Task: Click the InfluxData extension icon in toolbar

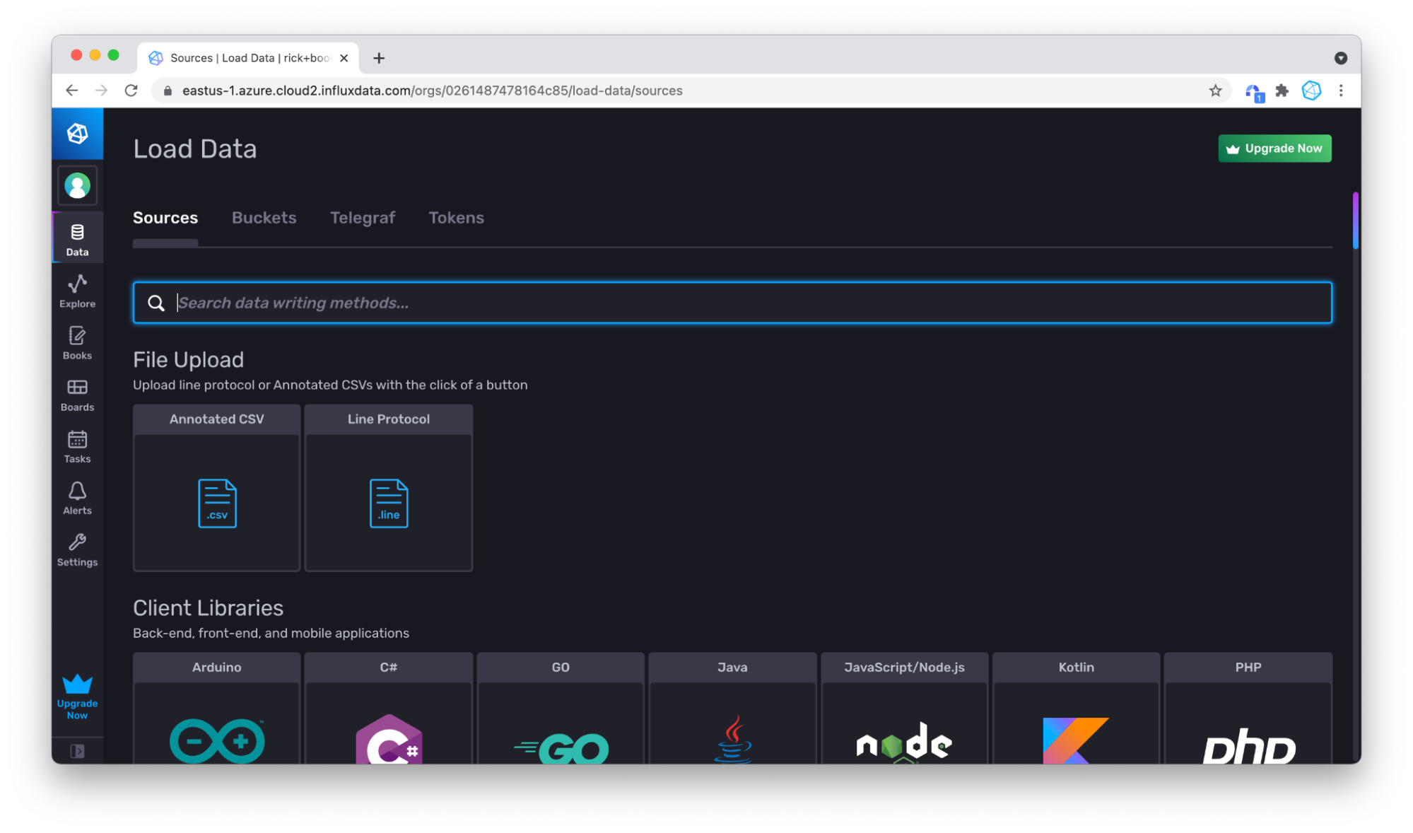Action: click(x=1311, y=91)
